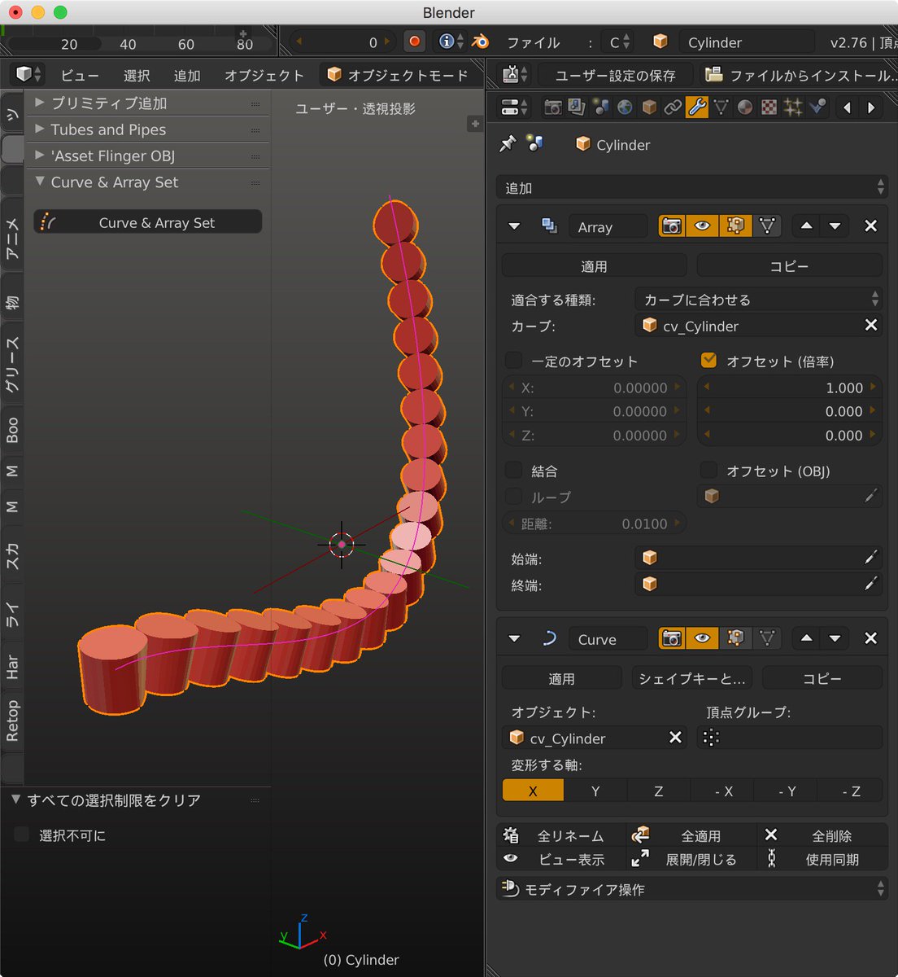Toggle viewport eye visibility on Array modifier
The image size is (898, 977).
pos(703,226)
